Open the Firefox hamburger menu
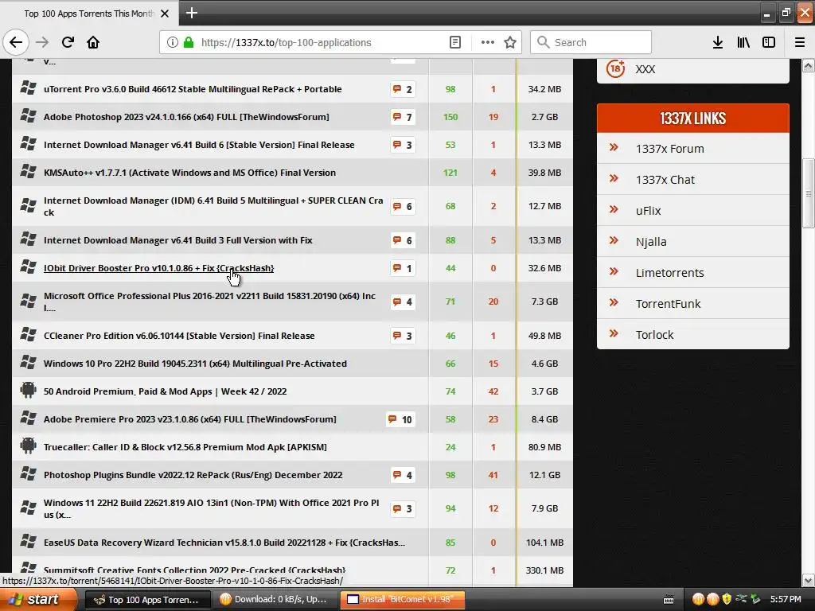The image size is (815, 611). coord(800,42)
